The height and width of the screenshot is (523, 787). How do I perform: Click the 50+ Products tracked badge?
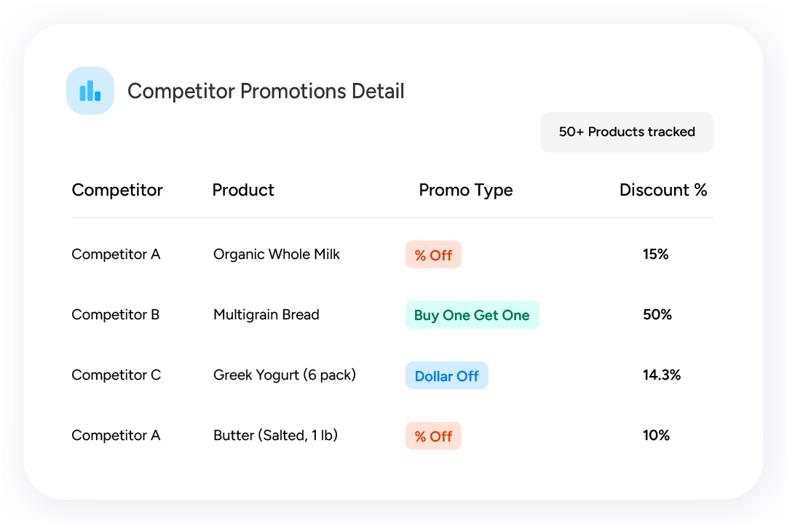click(x=627, y=132)
